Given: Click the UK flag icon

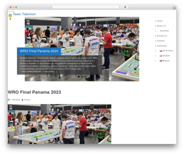Looking at the screenshot, I should 161,56.
